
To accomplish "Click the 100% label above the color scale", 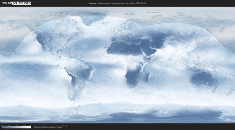I will tap(30, 125).
